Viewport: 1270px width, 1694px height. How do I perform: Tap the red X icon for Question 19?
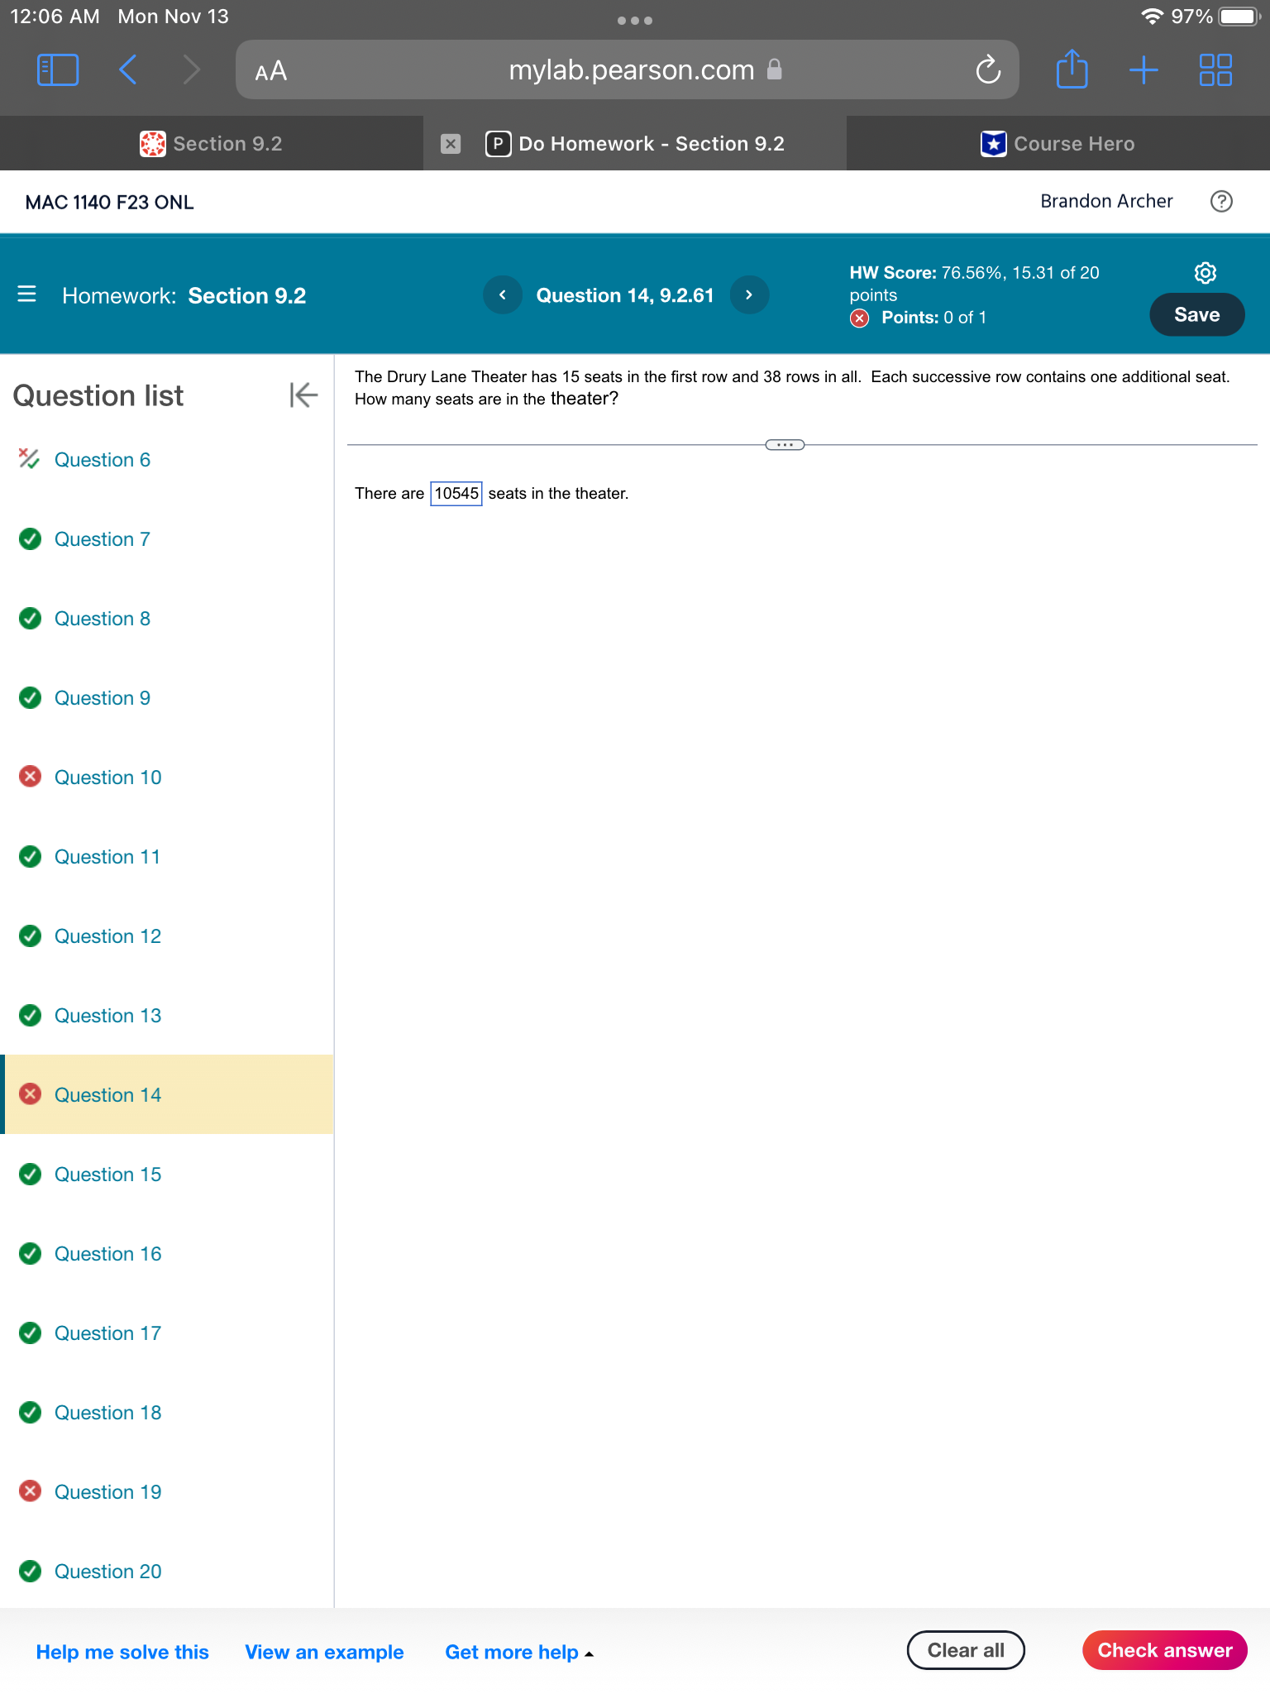pyautogui.click(x=31, y=1491)
